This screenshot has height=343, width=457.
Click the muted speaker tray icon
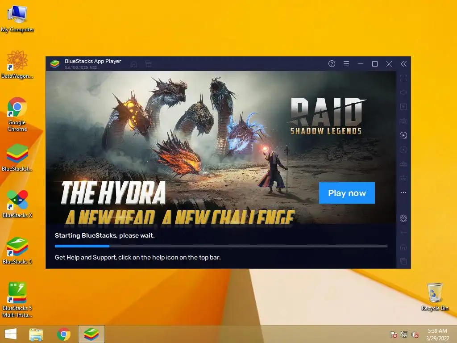(415, 334)
